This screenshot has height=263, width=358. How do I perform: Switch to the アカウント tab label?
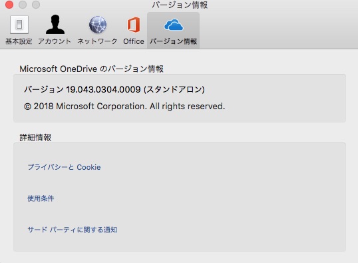(55, 41)
